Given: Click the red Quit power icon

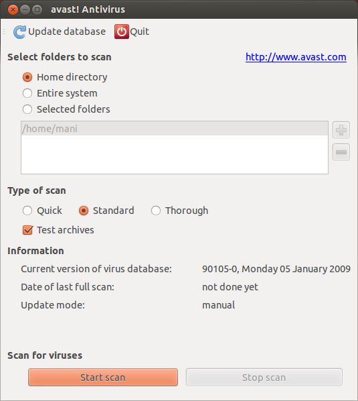Looking at the screenshot, I should (x=122, y=32).
